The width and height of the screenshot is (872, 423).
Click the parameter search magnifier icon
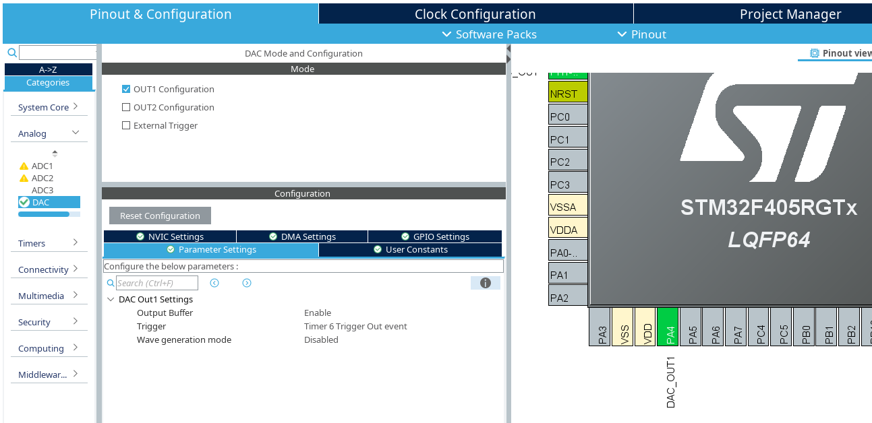click(111, 283)
